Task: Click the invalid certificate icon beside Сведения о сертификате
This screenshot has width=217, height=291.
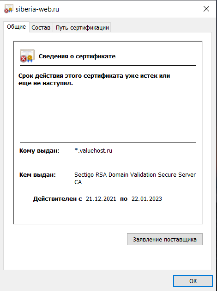Action: click(27, 56)
